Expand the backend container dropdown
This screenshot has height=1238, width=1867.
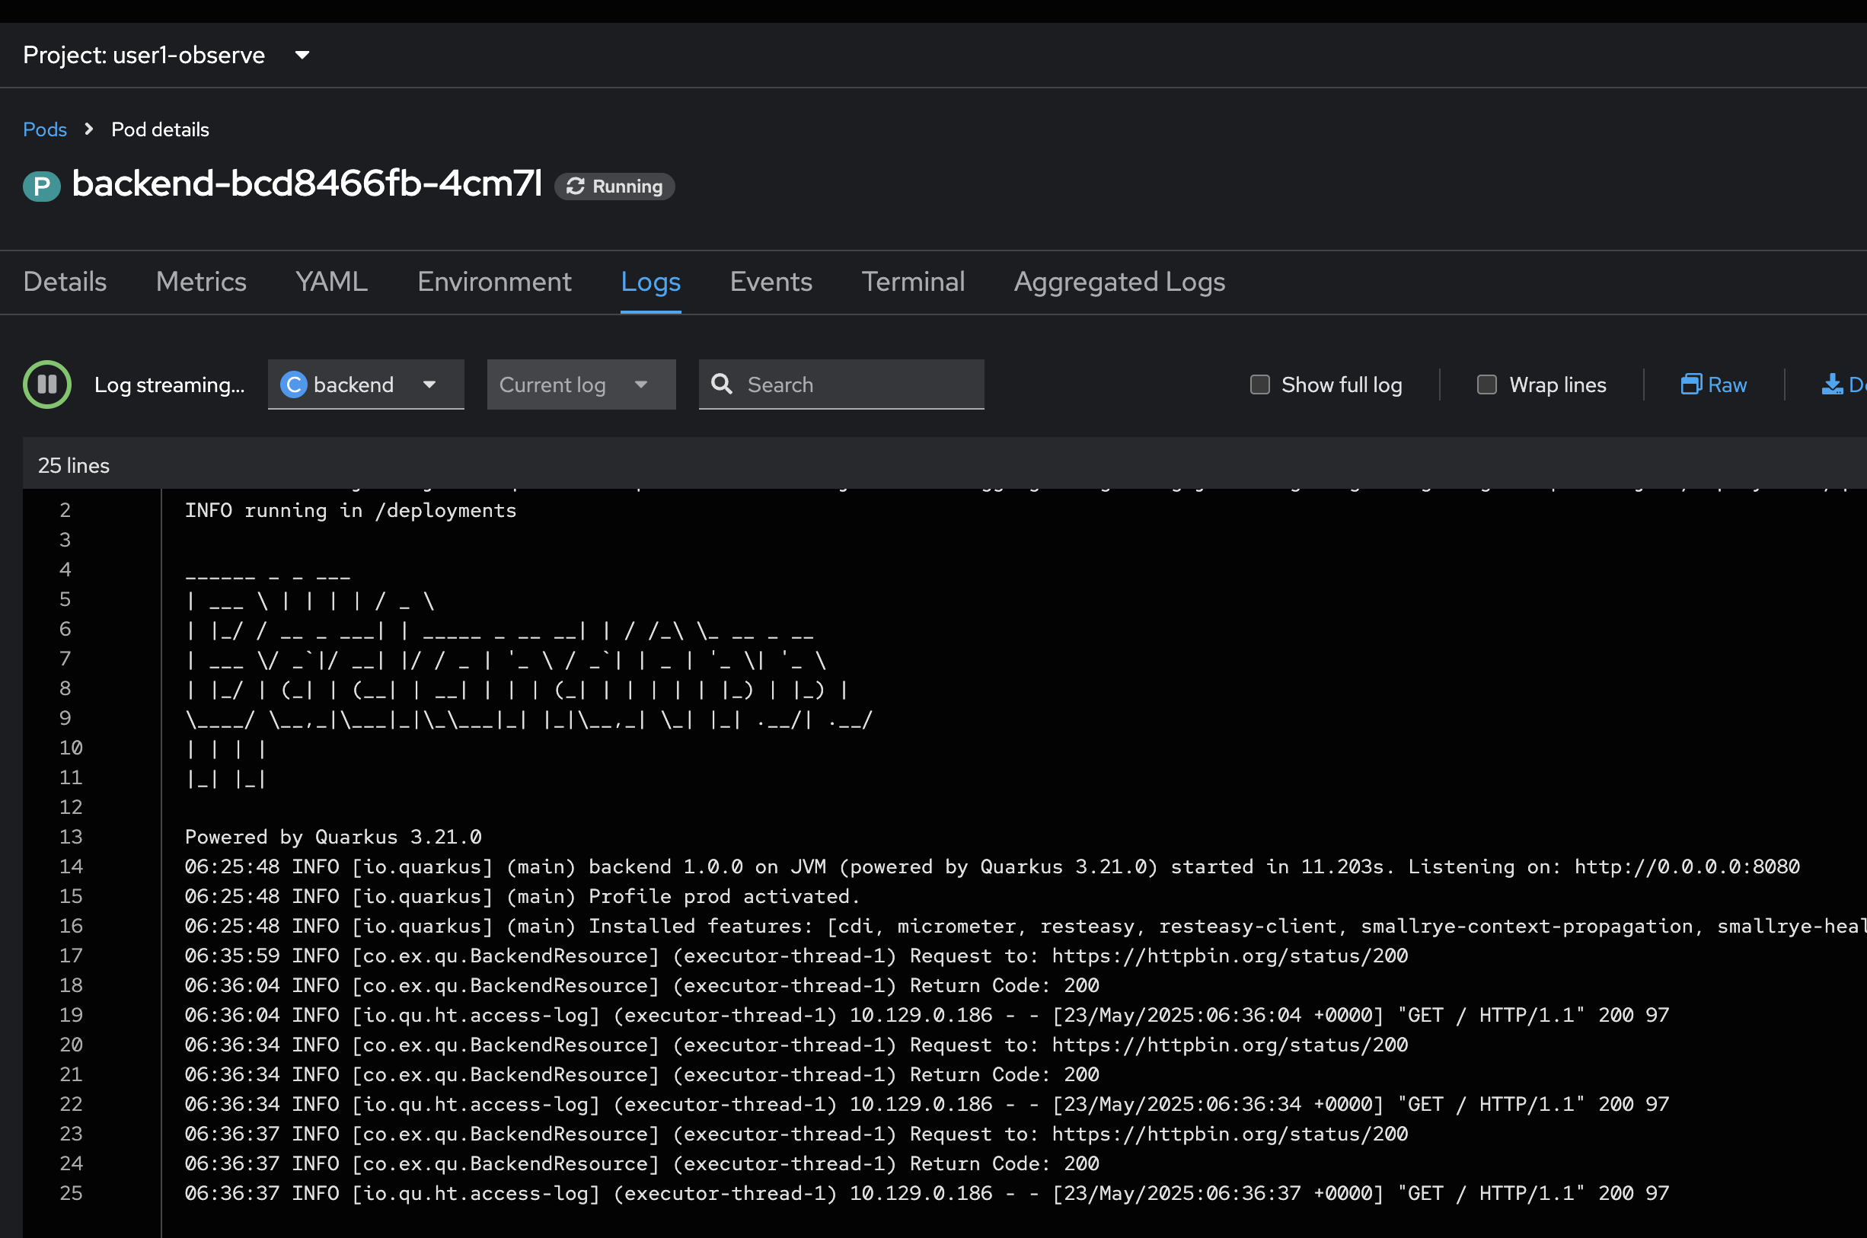[366, 384]
